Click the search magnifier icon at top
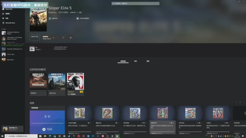The image size is (246, 138). tap(113, 3)
